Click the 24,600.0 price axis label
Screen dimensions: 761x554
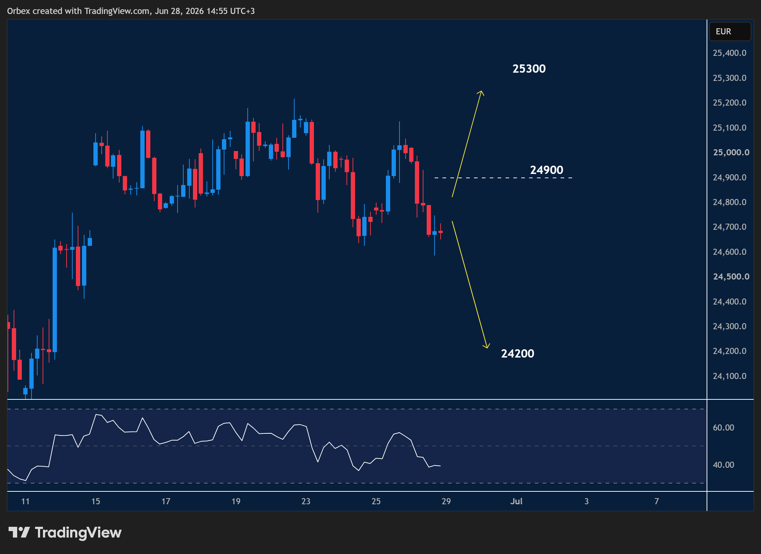tap(730, 252)
